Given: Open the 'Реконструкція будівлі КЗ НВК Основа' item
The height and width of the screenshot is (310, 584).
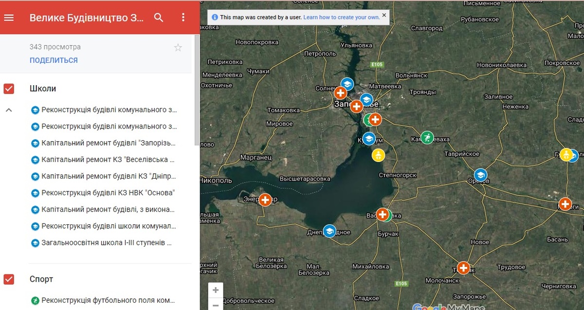Looking at the screenshot, I should click(108, 193).
